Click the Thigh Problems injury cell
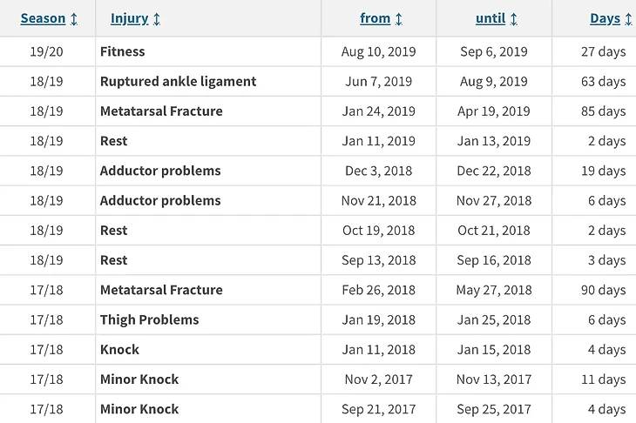Screen dimensions: 636x423 coord(149,319)
